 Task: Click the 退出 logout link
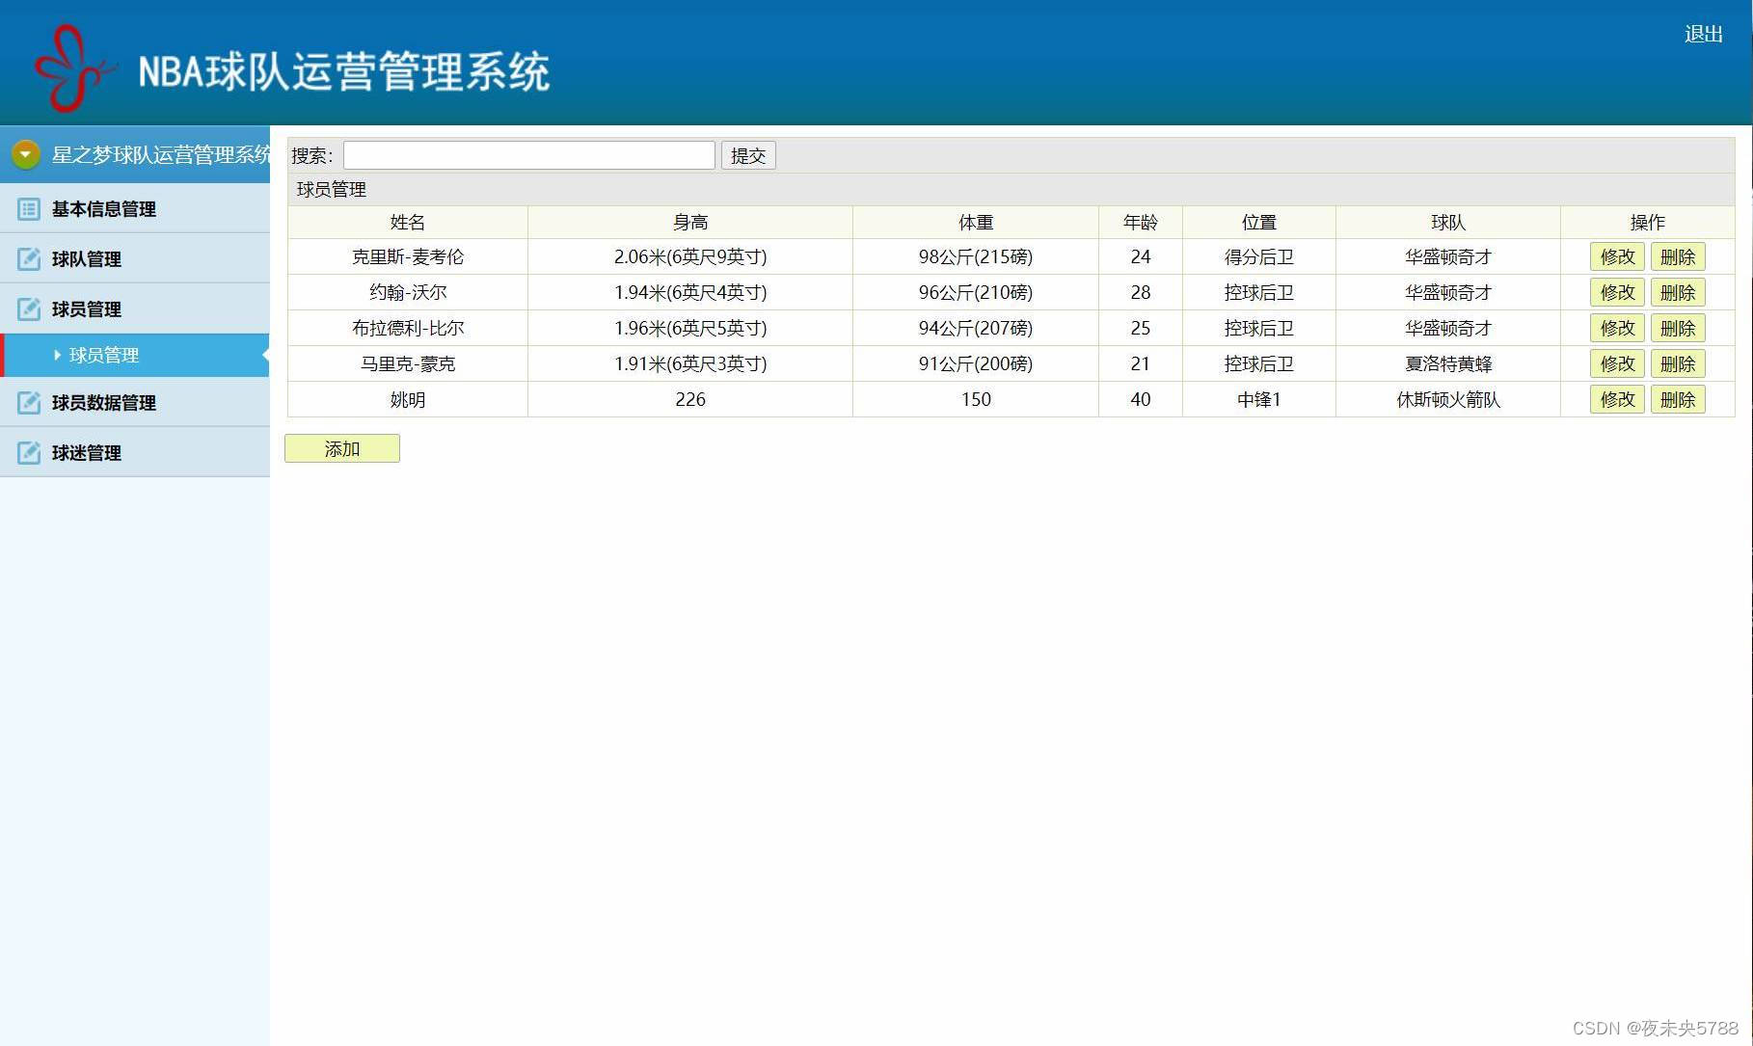(1703, 35)
